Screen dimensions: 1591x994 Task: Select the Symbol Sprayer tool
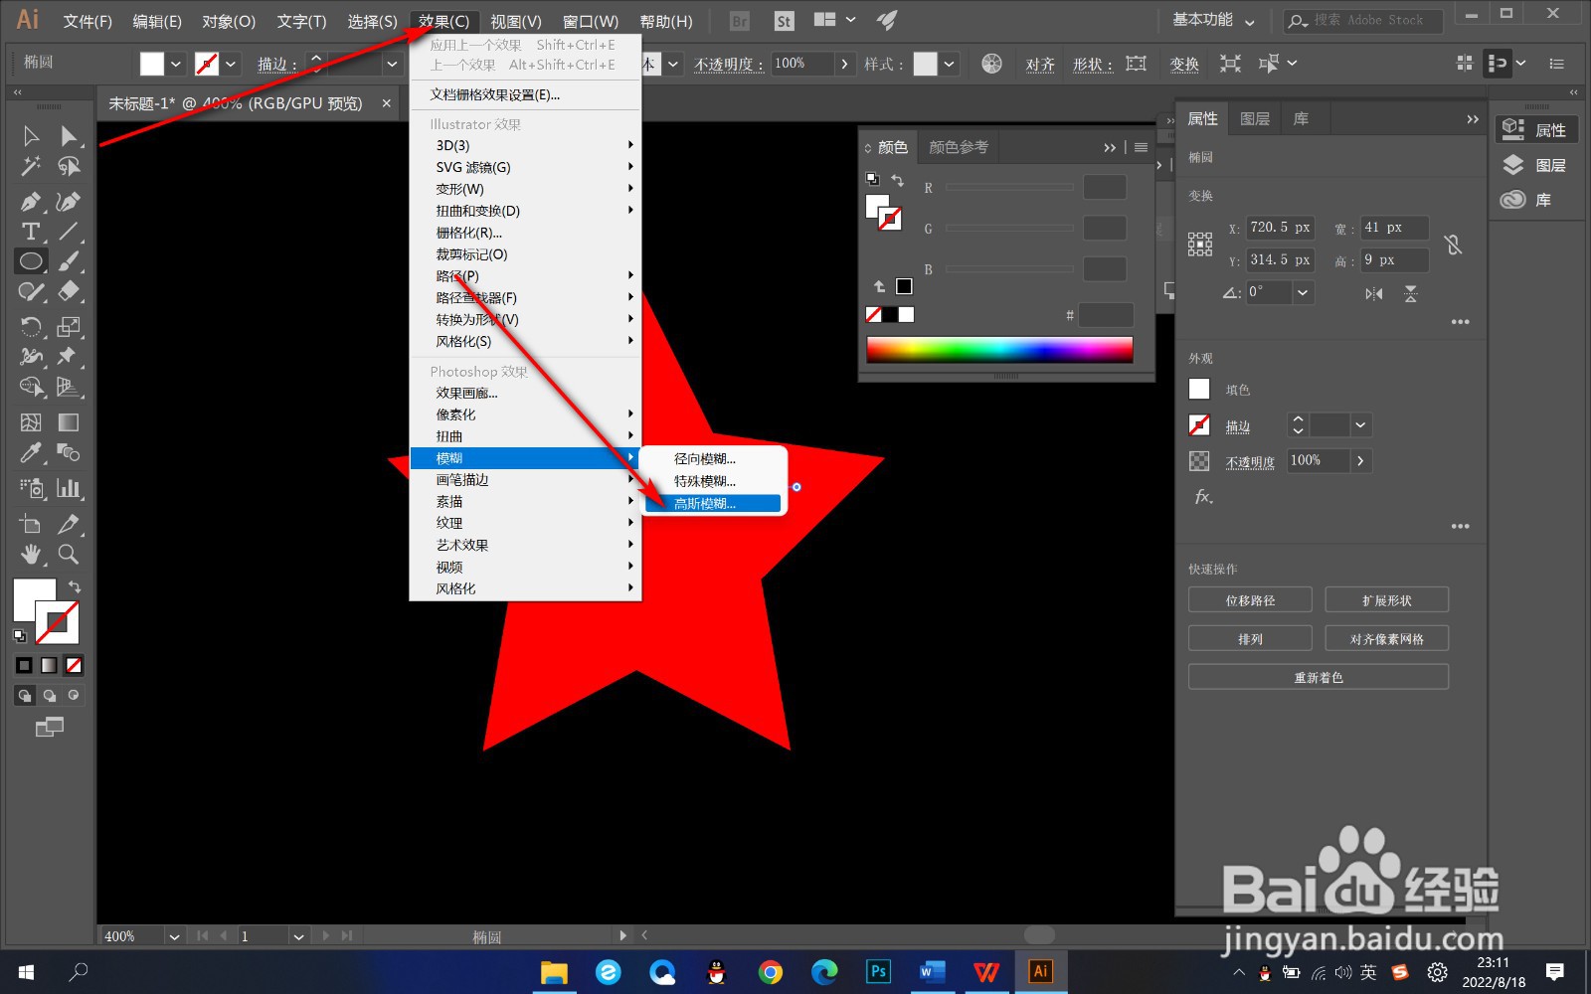pos(31,488)
